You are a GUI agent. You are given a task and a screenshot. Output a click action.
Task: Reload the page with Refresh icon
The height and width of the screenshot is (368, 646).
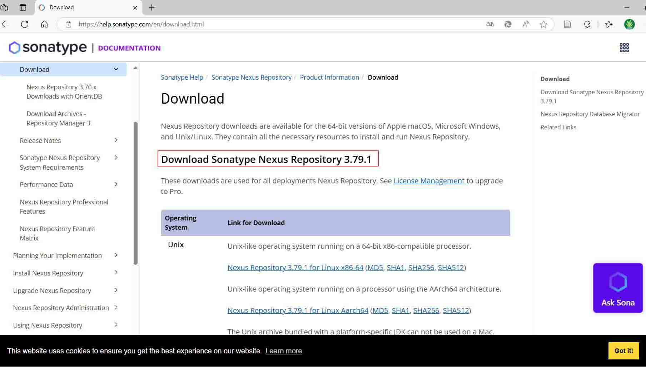[25, 24]
